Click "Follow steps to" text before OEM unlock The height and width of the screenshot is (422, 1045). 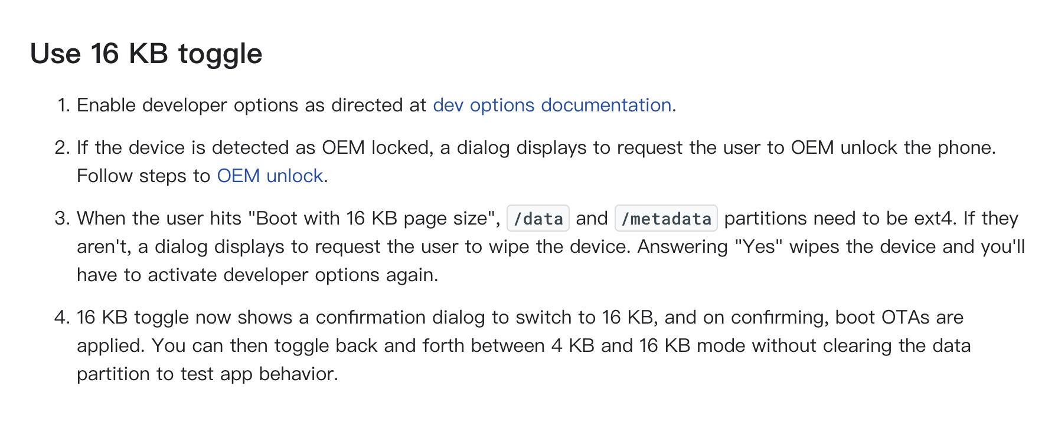click(143, 176)
